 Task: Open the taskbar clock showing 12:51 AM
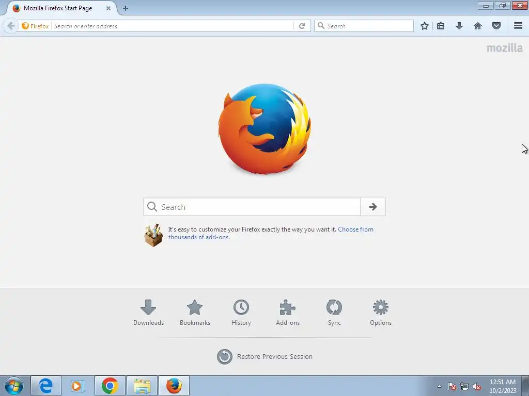click(502, 386)
